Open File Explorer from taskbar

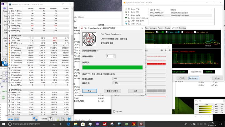(x=76, y=124)
